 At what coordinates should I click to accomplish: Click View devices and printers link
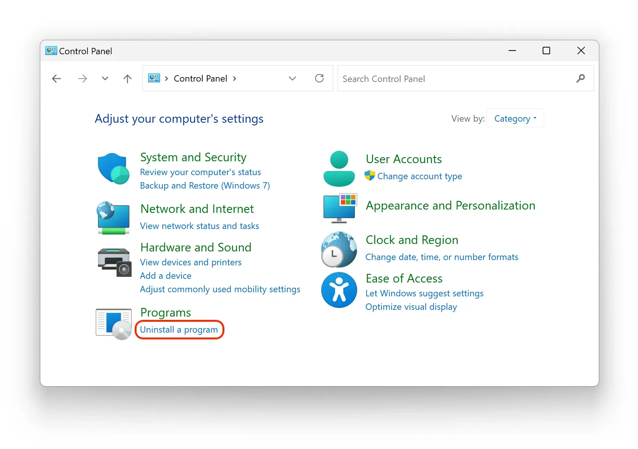click(191, 262)
